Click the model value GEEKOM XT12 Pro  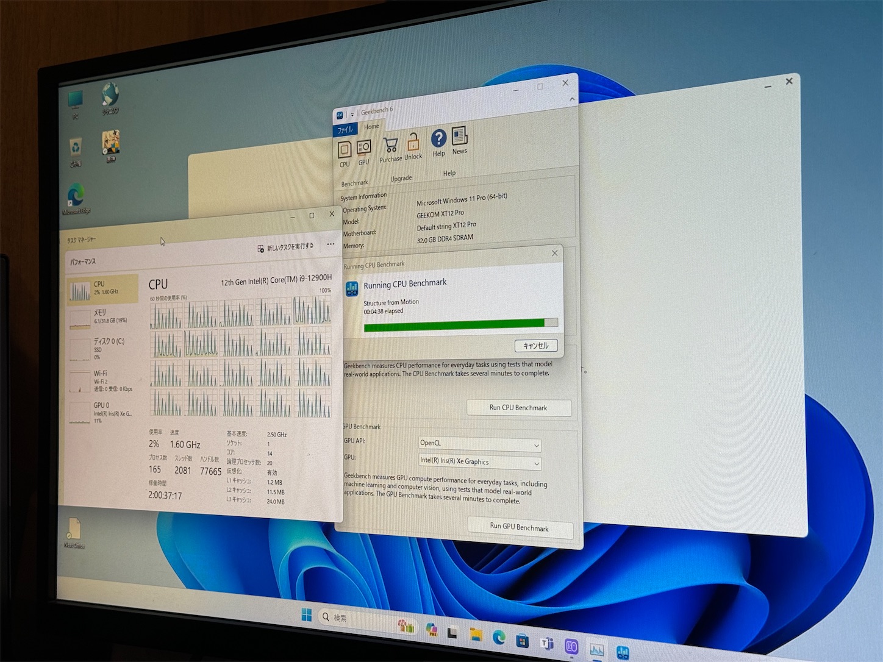tap(440, 215)
